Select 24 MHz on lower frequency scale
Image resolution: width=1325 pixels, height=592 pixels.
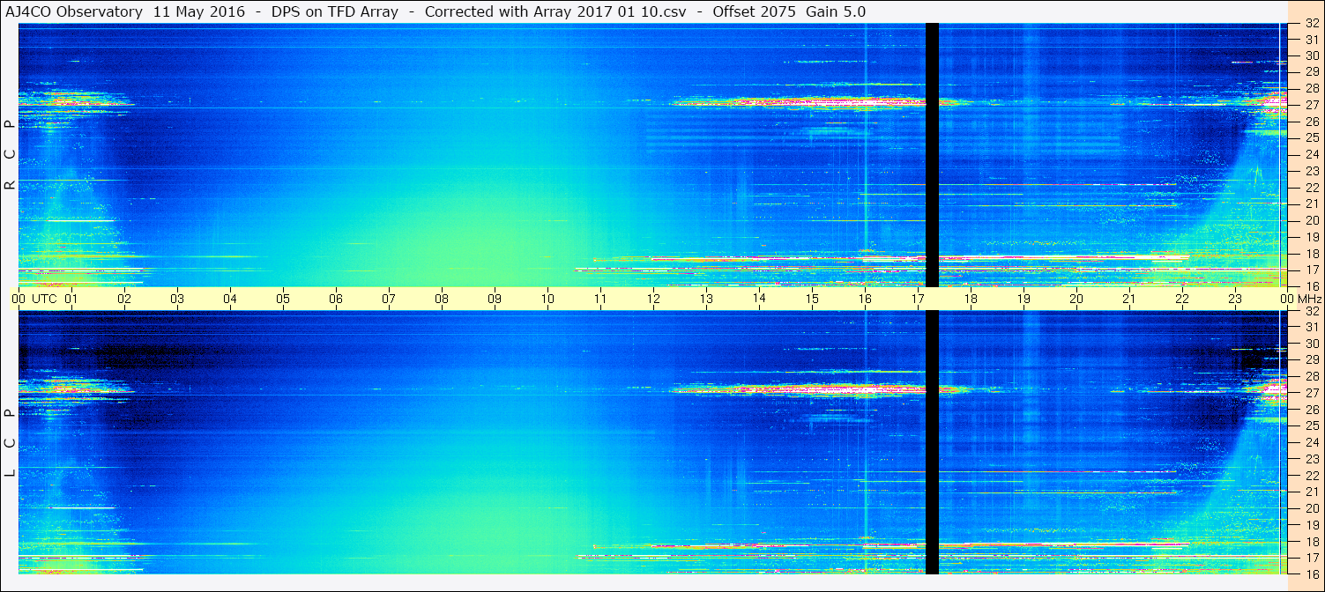pyautogui.click(x=1311, y=442)
